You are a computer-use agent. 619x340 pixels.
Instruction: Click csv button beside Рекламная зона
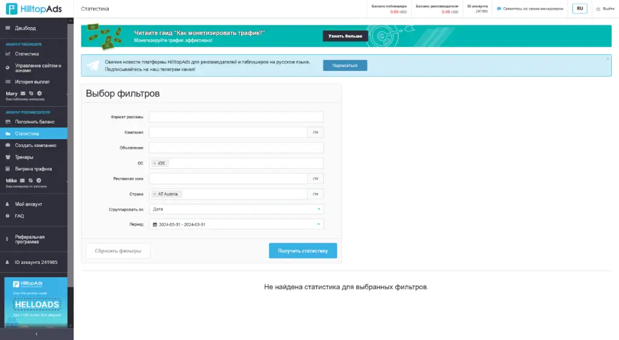click(316, 178)
